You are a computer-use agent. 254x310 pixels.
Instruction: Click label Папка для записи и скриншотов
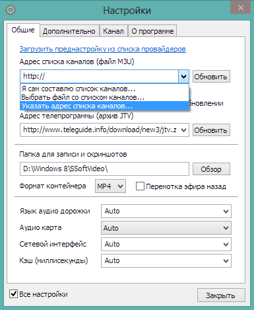73,154
